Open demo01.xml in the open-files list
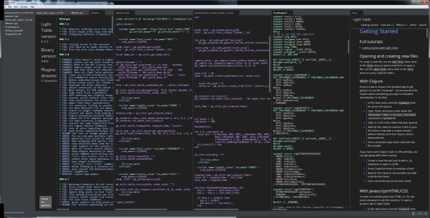This screenshot has width=430, height=218. 11,16
